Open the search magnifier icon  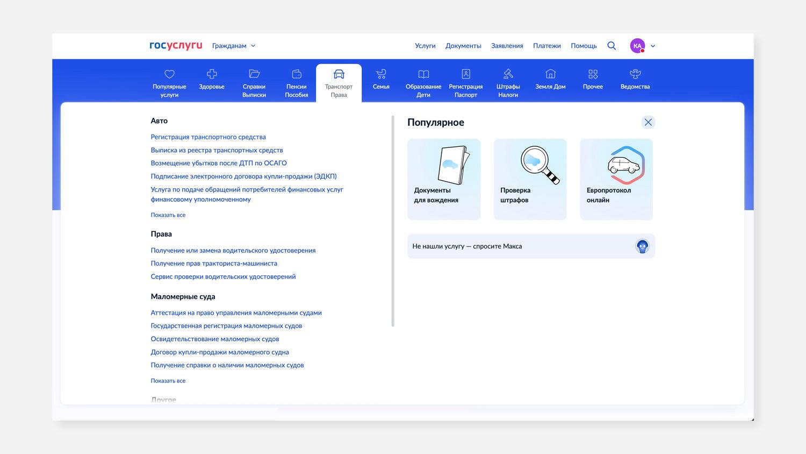coord(611,46)
